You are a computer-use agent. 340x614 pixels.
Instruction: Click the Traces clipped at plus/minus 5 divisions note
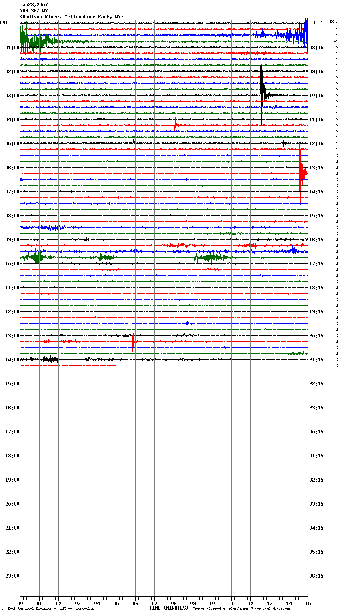pos(242,609)
